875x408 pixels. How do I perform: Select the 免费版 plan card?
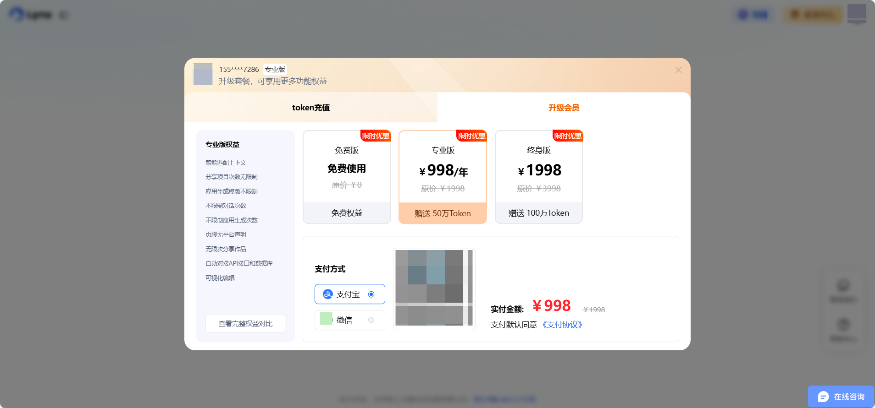click(x=347, y=177)
